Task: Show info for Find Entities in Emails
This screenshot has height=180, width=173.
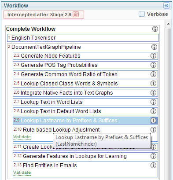Action: point(153,165)
